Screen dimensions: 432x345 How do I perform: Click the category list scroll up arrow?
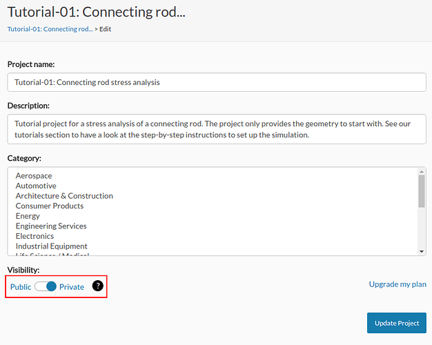(x=422, y=172)
